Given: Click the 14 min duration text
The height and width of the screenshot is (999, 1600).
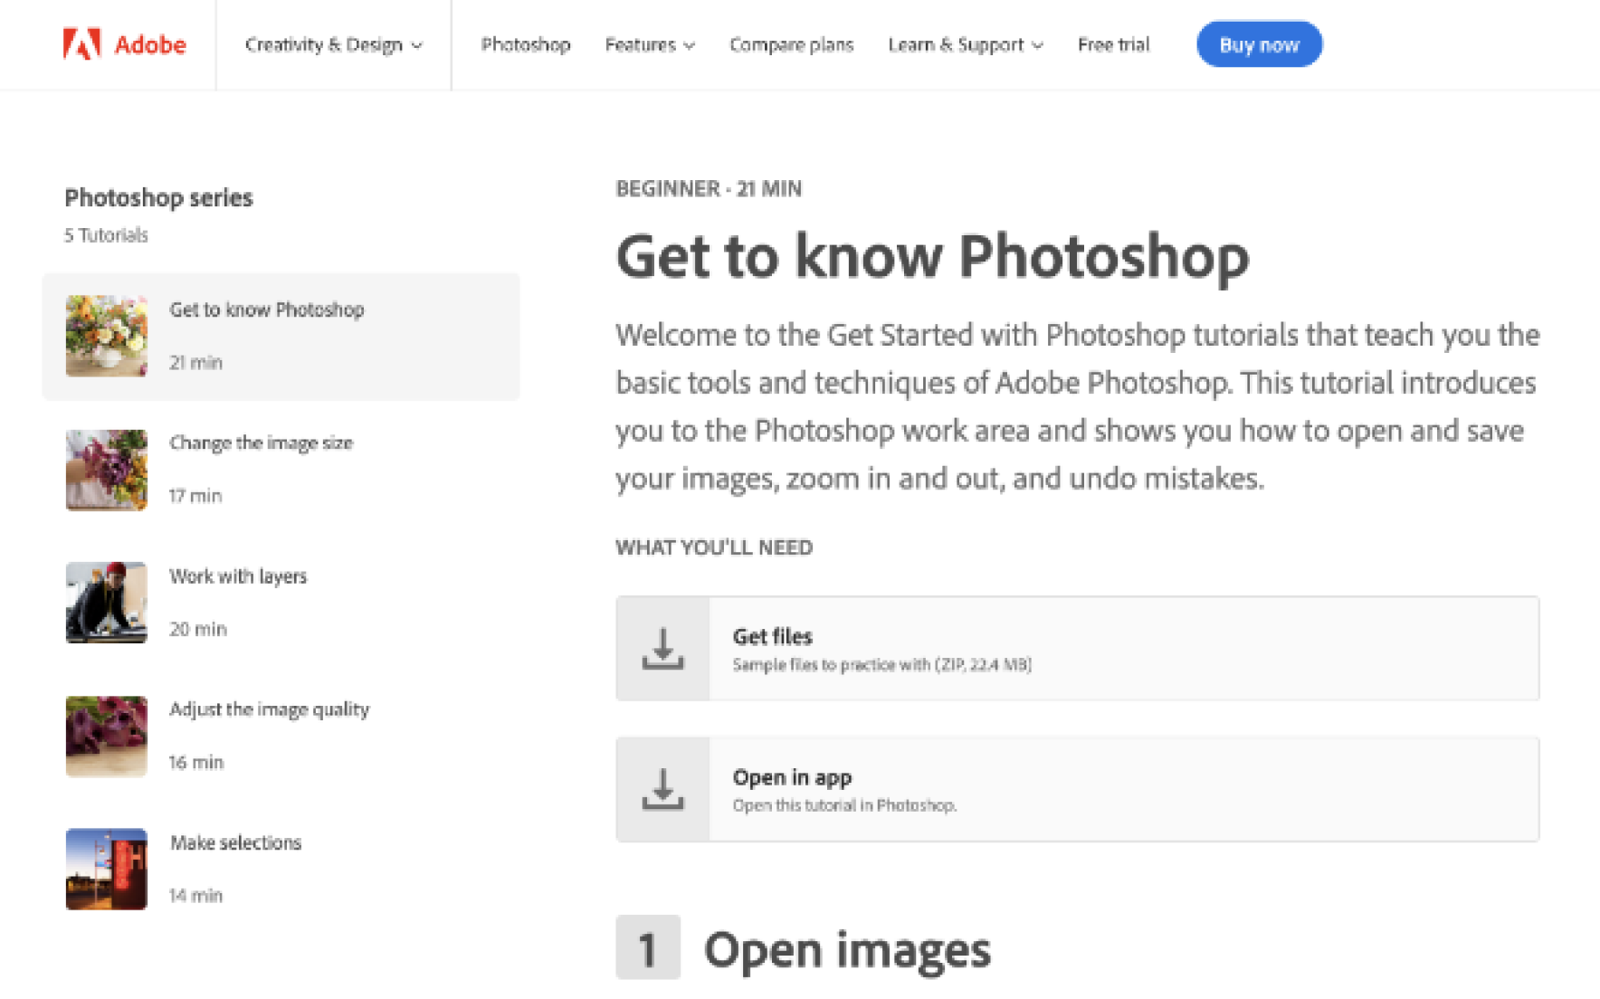Looking at the screenshot, I should 195,895.
